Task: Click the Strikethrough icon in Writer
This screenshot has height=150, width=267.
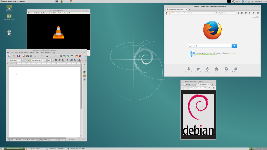Action: pyautogui.click(x=68, y=60)
